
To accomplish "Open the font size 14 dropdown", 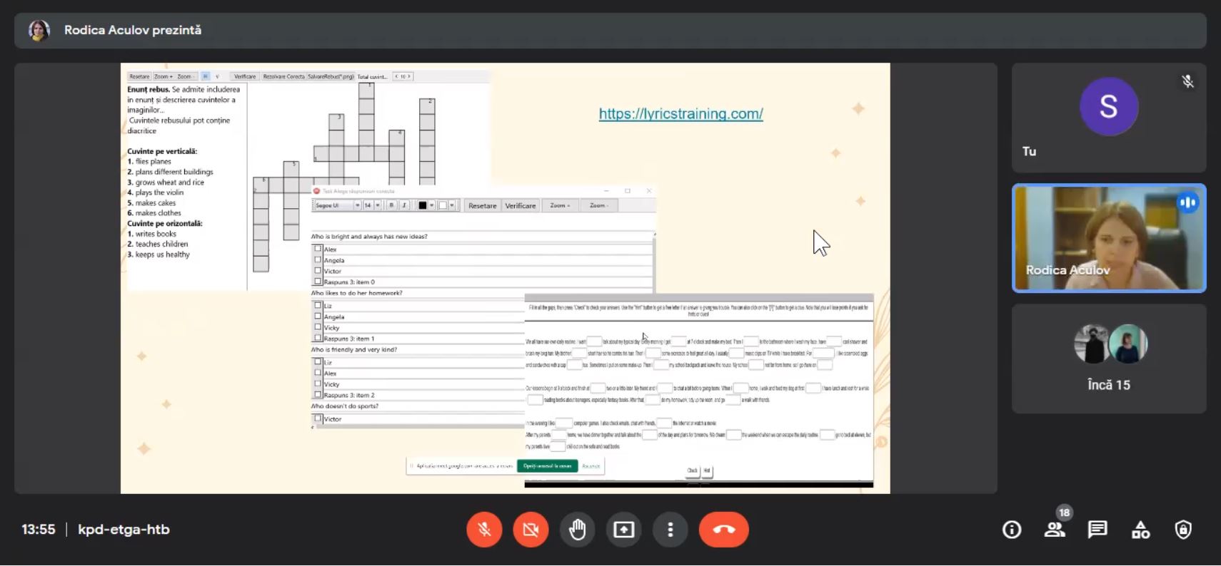I will (378, 205).
